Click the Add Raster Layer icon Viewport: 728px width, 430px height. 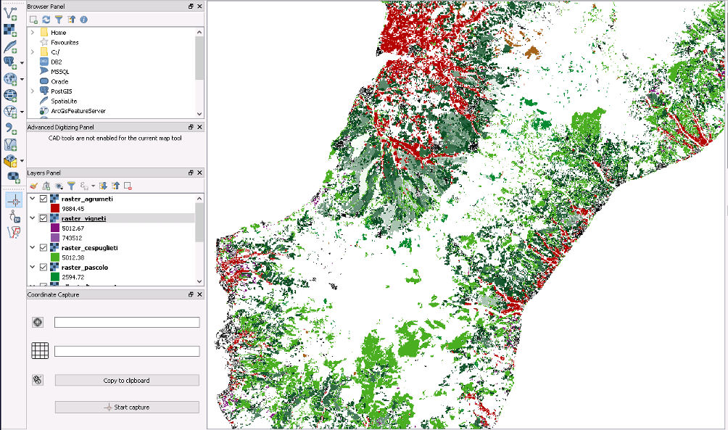(10, 30)
